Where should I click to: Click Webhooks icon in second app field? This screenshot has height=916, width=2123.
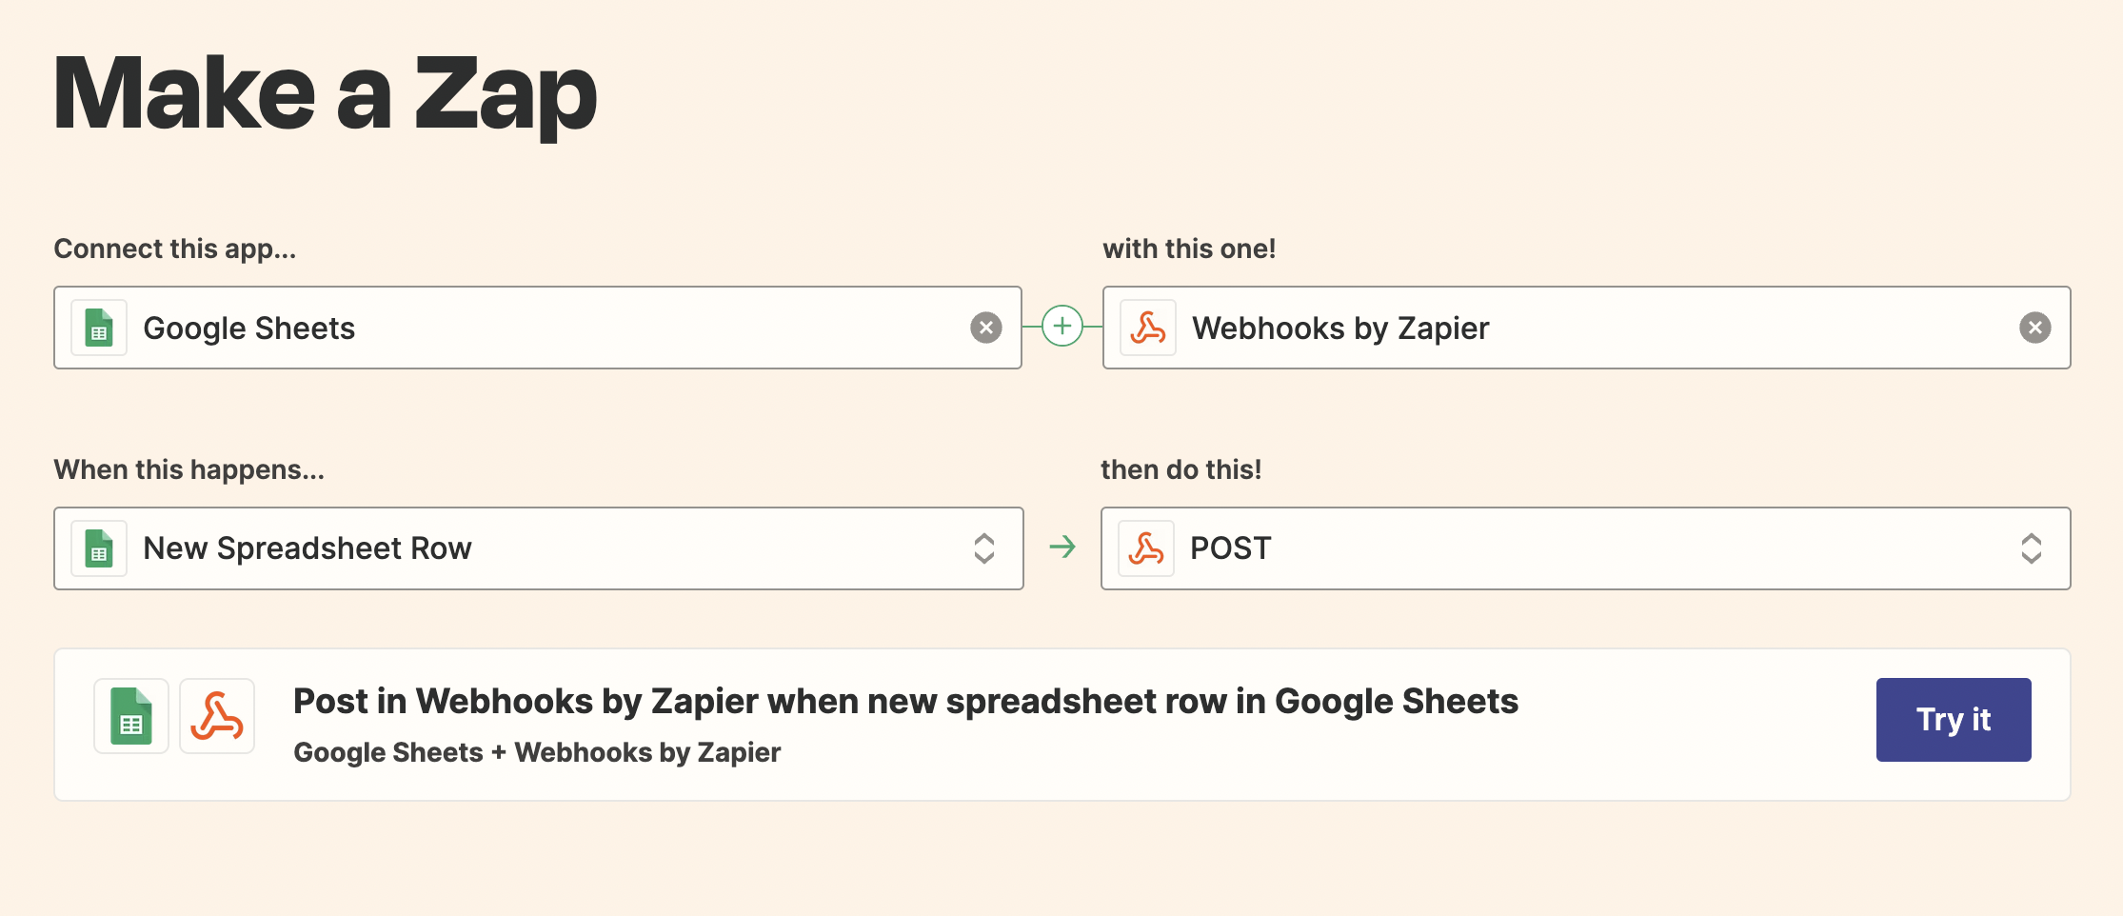point(1148,328)
